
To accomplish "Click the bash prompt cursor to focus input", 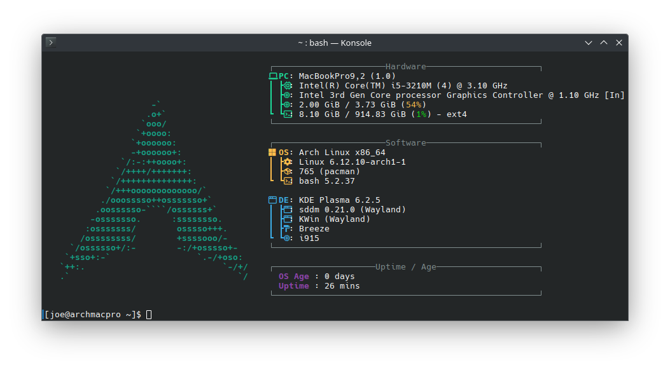I will click(x=149, y=315).
